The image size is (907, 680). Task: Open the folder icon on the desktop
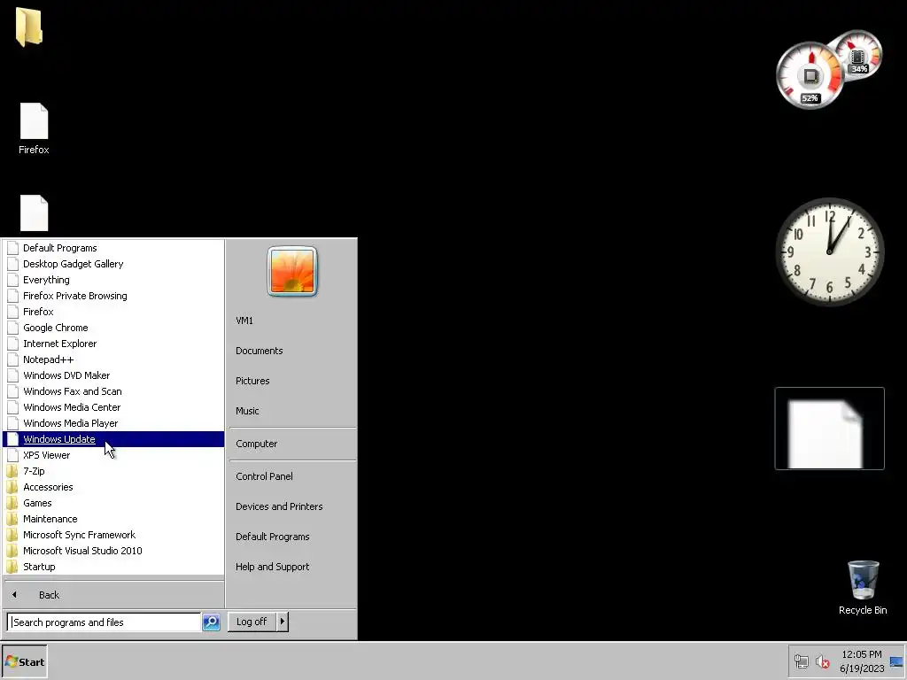tap(28, 27)
